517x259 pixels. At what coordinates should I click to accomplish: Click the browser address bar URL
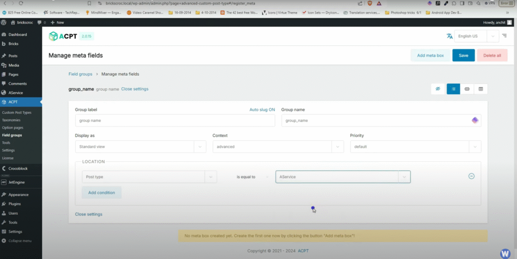[x=180, y=4]
